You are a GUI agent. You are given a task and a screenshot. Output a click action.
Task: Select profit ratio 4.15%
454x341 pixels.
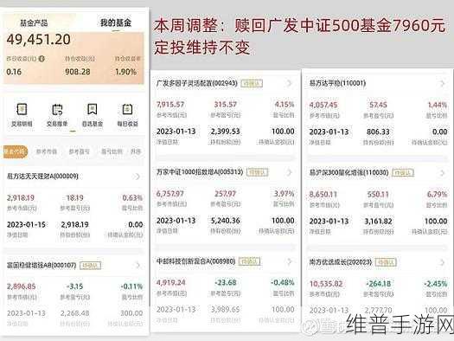(285, 105)
